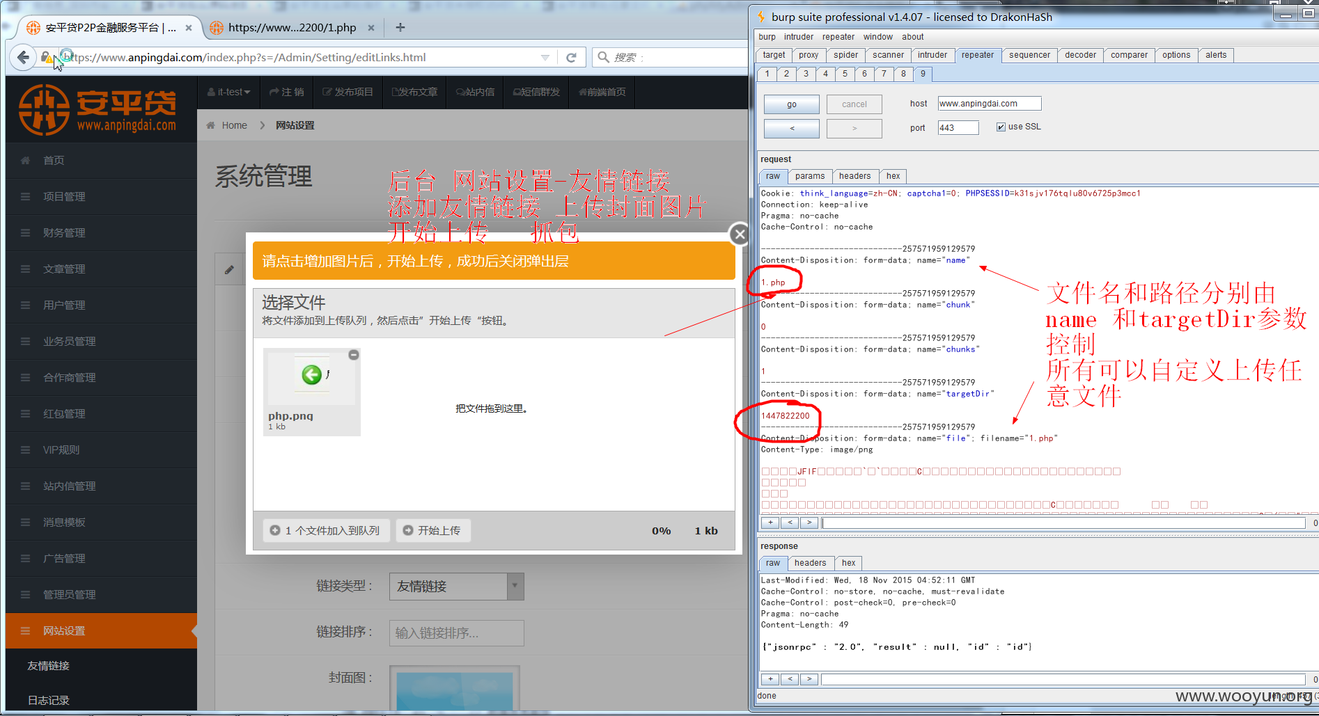Open Burp options tab
This screenshot has width=1319, height=716.
pyautogui.click(x=1176, y=55)
